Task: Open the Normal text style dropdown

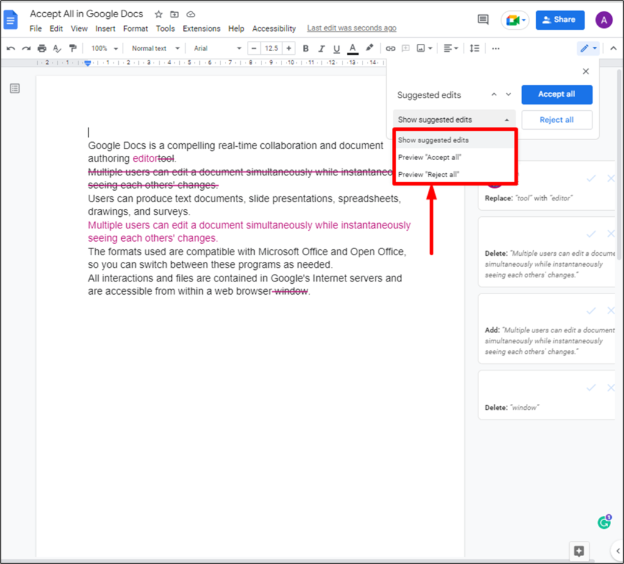Action: click(155, 49)
